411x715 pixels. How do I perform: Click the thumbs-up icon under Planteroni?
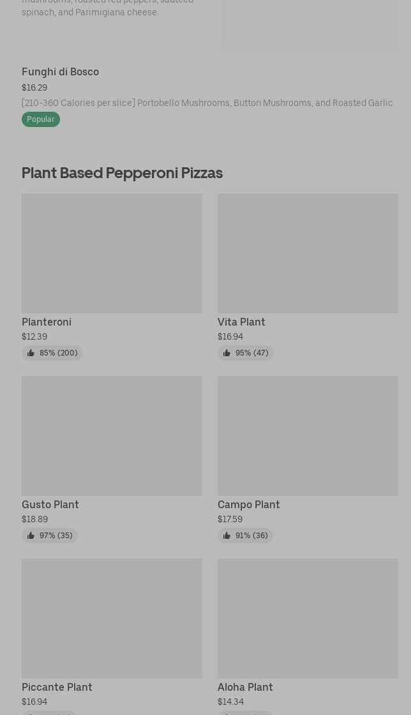coord(31,353)
